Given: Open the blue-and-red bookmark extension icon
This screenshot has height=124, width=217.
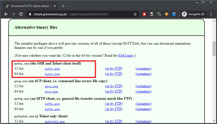Looking at the screenshot, I should tap(174, 14).
